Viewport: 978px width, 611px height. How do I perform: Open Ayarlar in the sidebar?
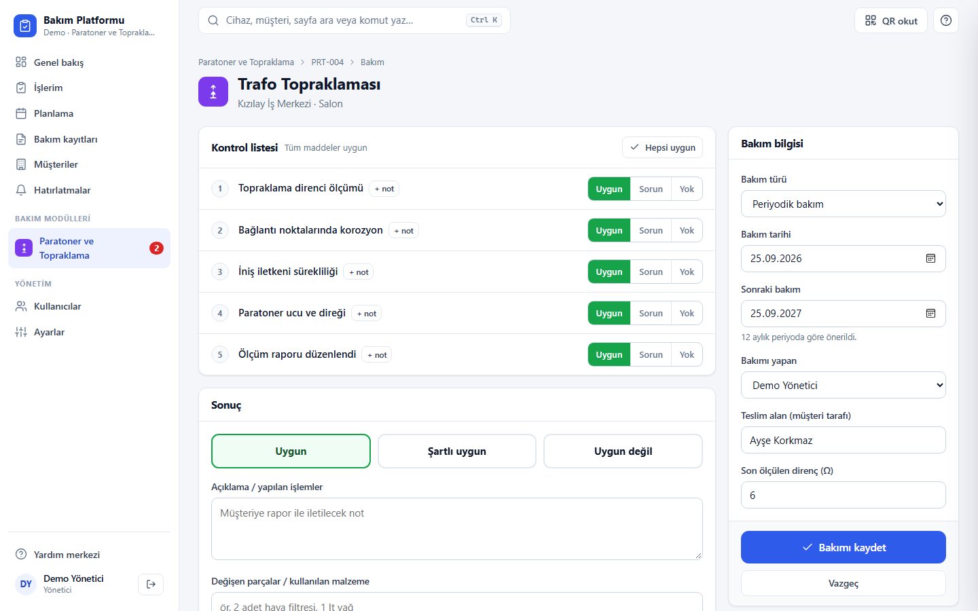[x=89, y=332]
